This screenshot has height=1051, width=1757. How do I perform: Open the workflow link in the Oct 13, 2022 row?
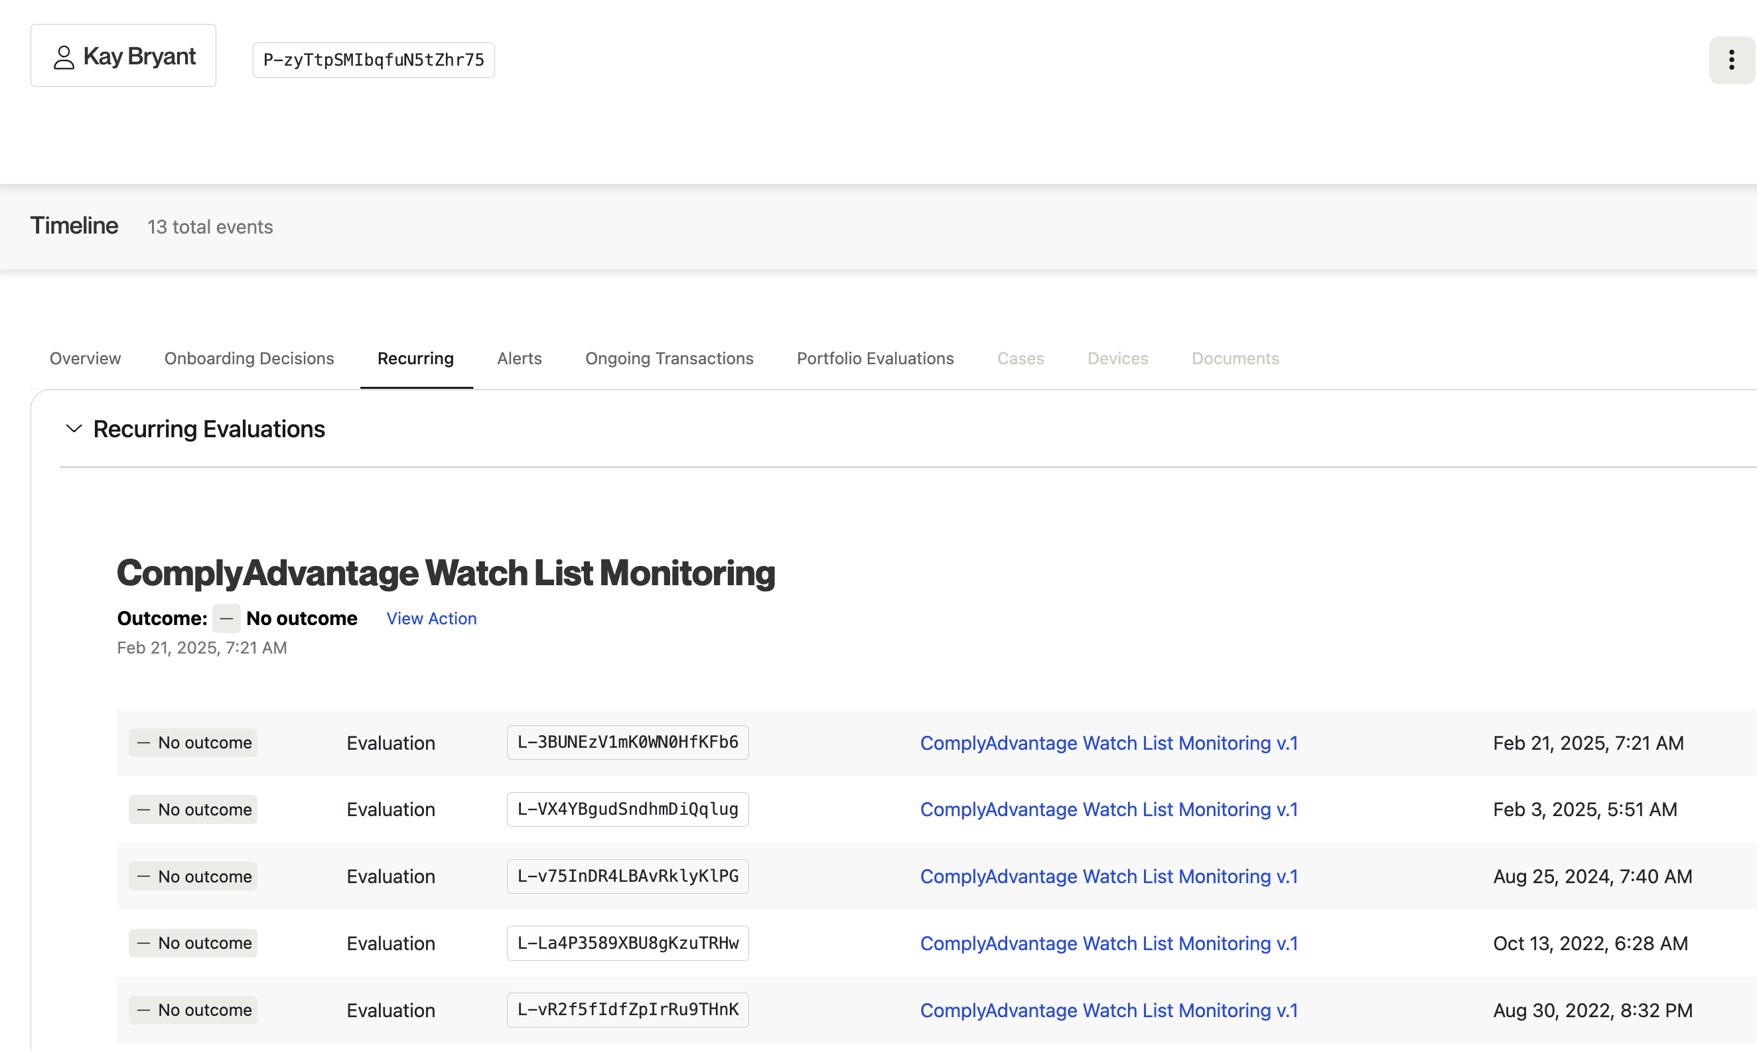(1108, 944)
